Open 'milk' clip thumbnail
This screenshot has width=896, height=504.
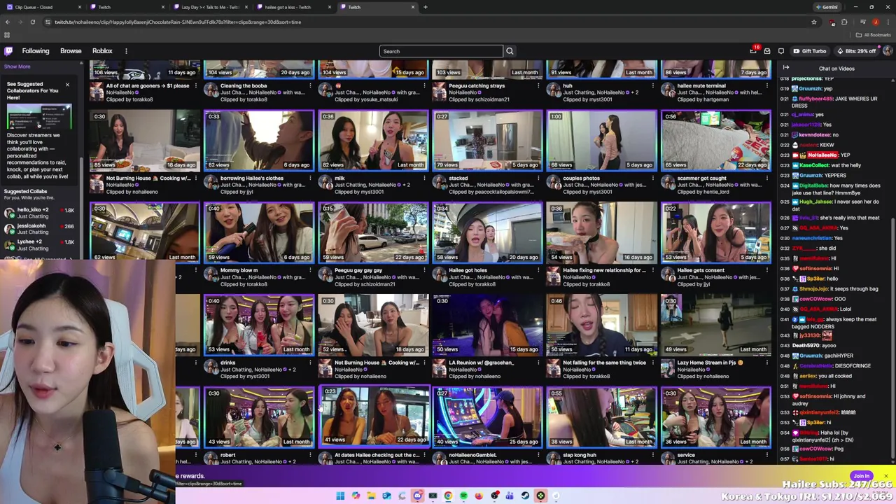click(x=373, y=141)
